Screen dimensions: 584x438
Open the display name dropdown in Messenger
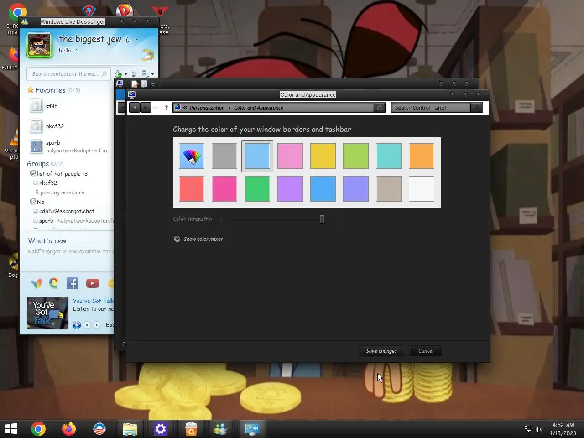pos(136,40)
